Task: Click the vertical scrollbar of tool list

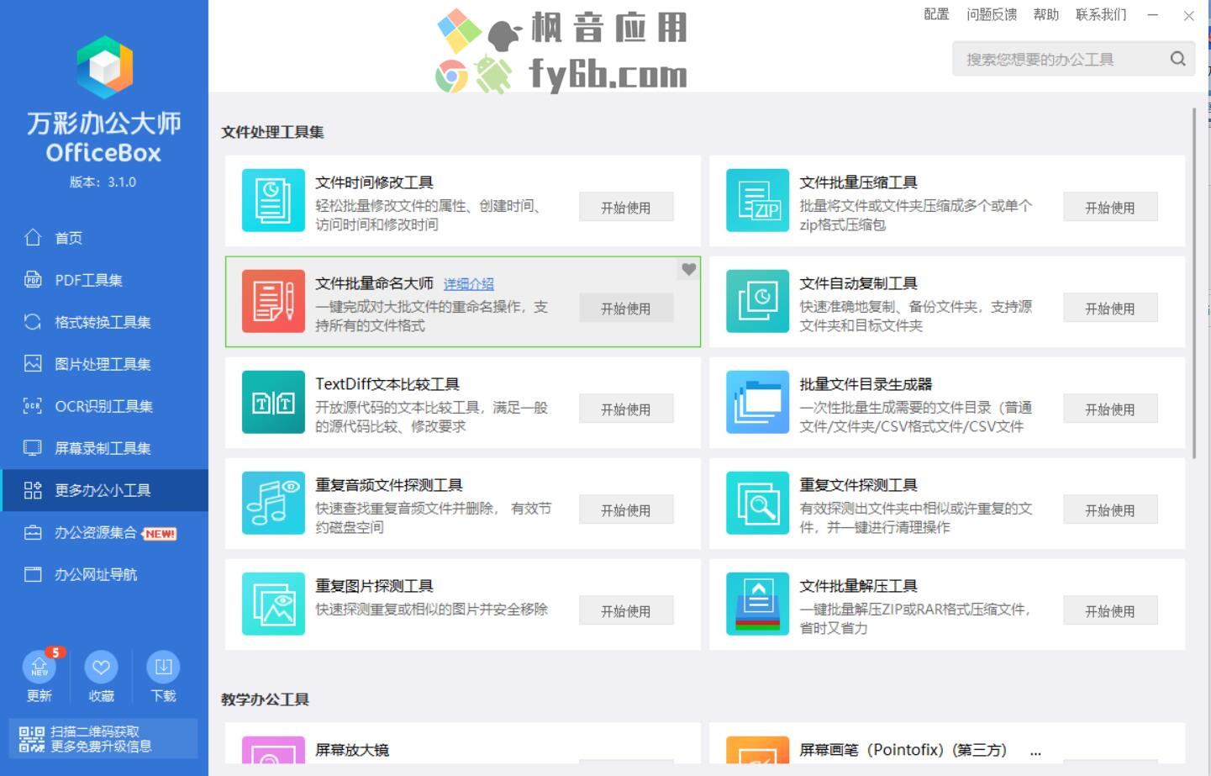Action: point(1194,282)
